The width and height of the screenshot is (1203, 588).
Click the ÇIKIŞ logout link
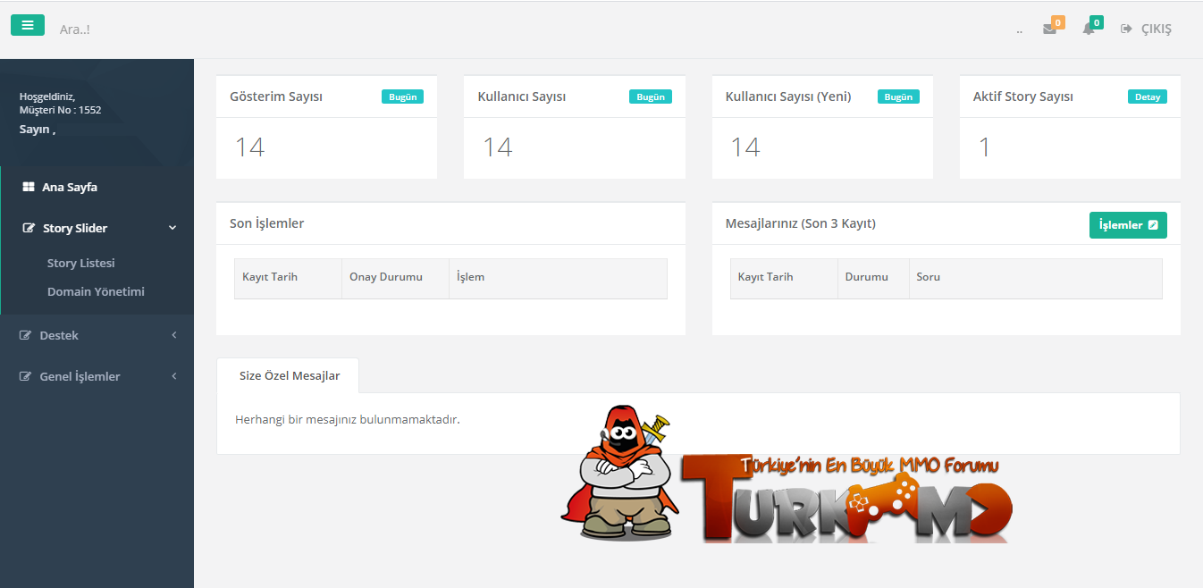1147,29
